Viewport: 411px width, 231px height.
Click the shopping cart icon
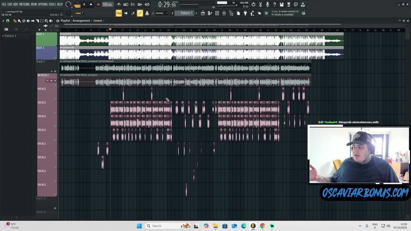coord(266,13)
